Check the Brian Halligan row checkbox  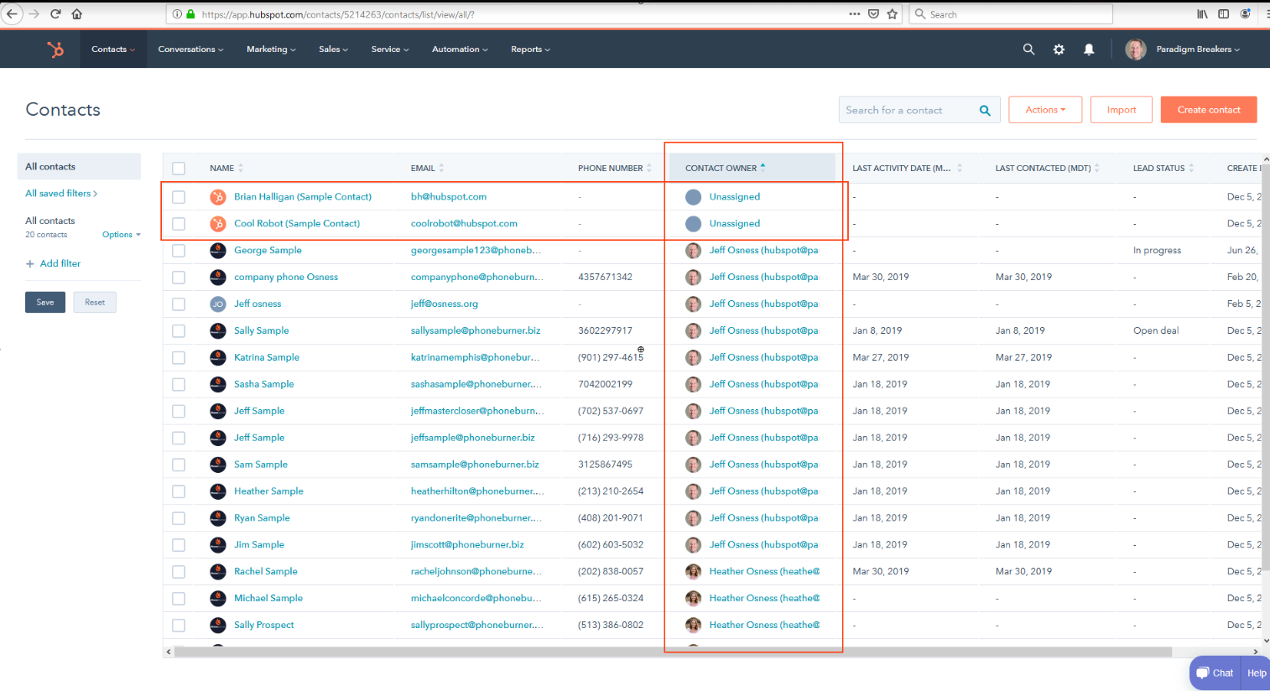[x=179, y=197]
